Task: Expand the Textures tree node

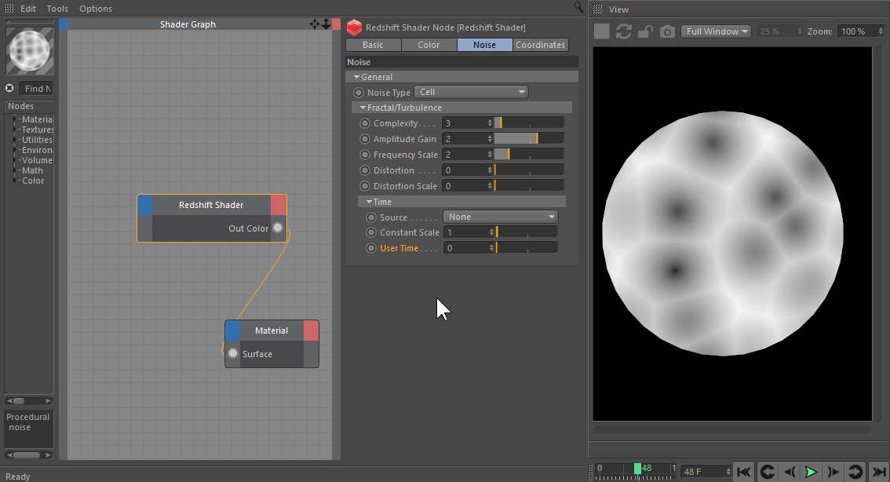Action: tap(15, 130)
